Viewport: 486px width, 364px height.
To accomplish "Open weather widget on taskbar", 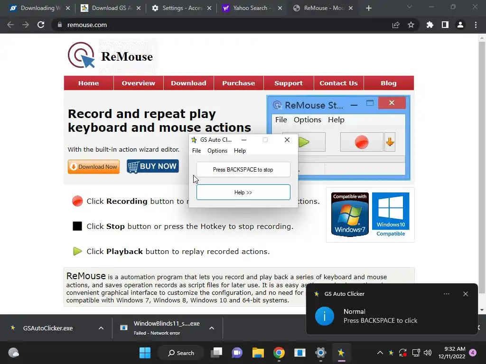I will click(x=13, y=353).
